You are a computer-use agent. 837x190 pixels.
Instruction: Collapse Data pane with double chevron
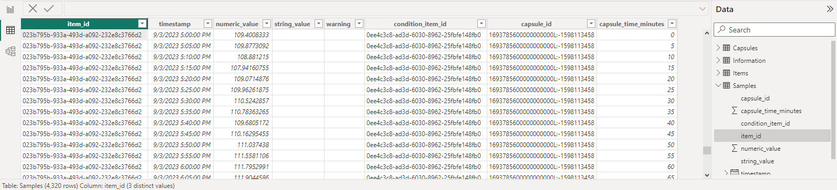click(830, 9)
